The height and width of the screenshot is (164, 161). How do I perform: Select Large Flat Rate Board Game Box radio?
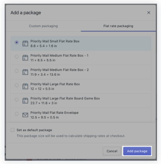(x=17, y=99)
